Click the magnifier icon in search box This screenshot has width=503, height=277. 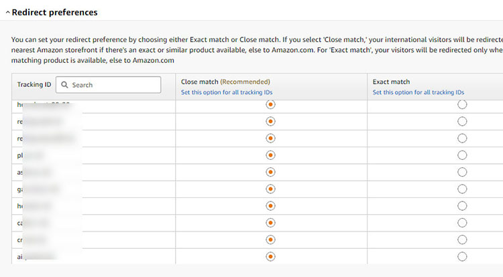tap(64, 85)
